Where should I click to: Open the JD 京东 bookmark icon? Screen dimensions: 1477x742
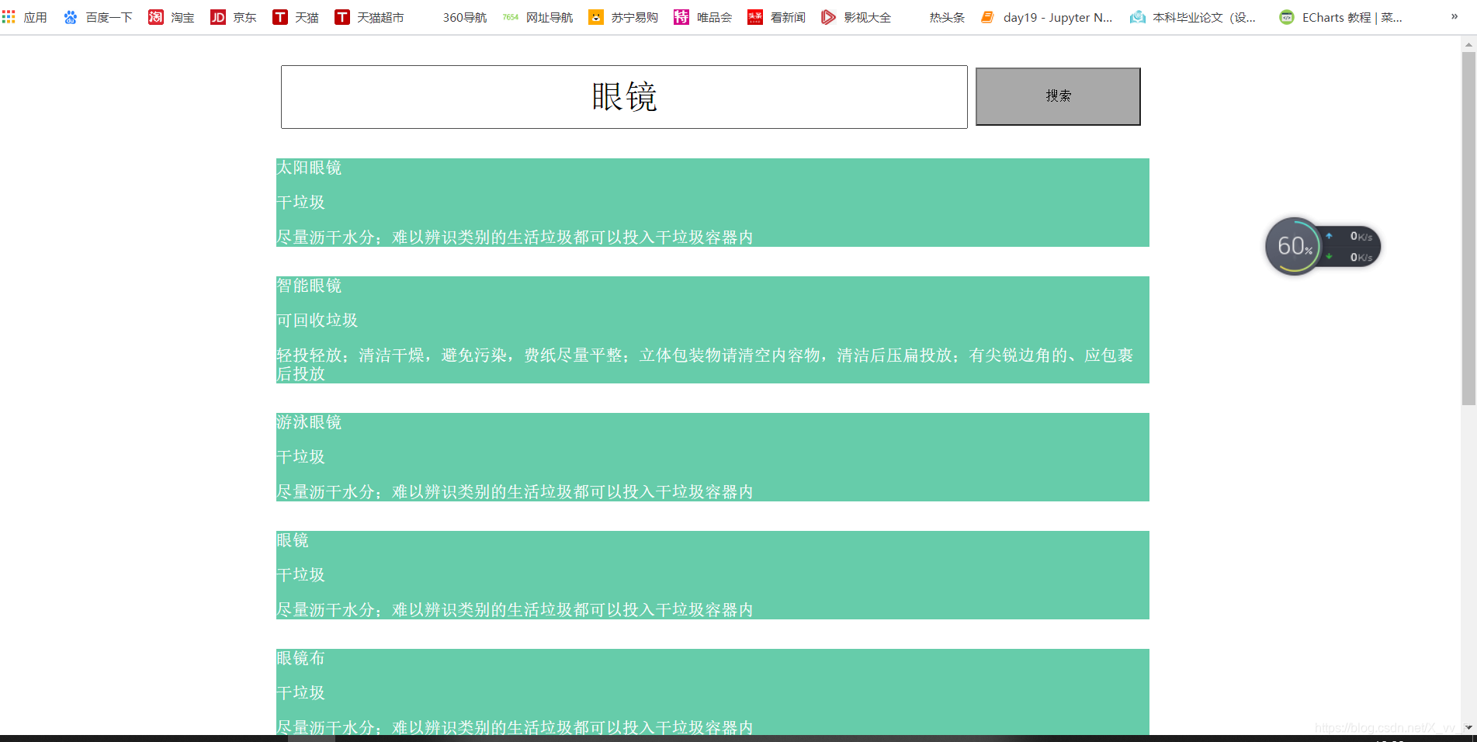point(218,17)
